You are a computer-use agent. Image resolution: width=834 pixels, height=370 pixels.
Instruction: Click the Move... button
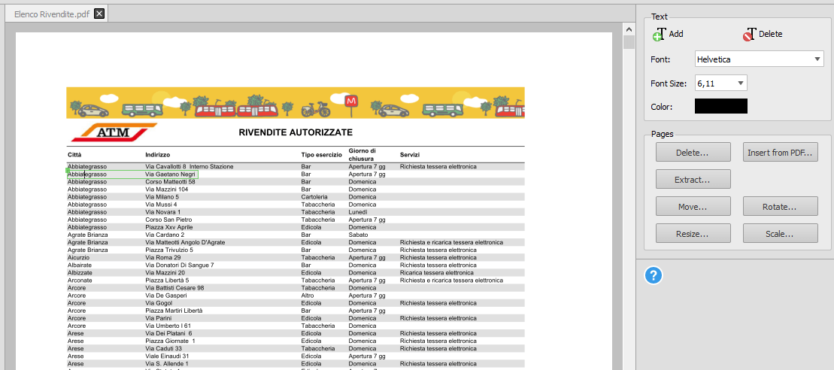[693, 206]
